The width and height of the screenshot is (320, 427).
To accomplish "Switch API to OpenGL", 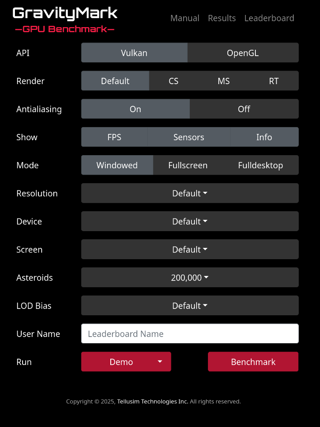I will [243, 52].
